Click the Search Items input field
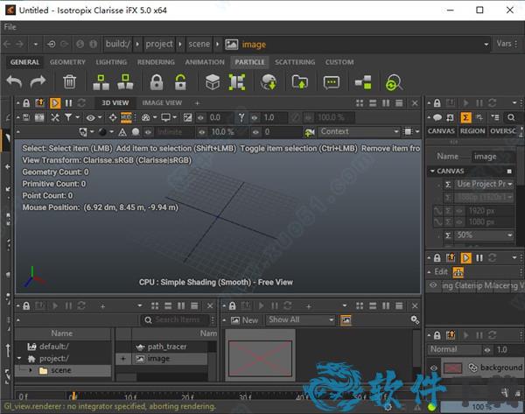525x414 pixels. pyautogui.click(x=176, y=319)
